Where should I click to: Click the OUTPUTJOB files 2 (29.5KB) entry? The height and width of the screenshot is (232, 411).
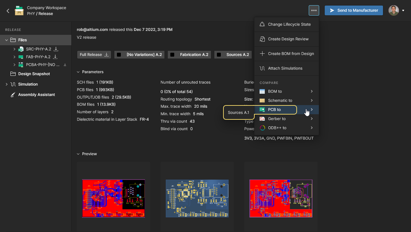pos(104,97)
